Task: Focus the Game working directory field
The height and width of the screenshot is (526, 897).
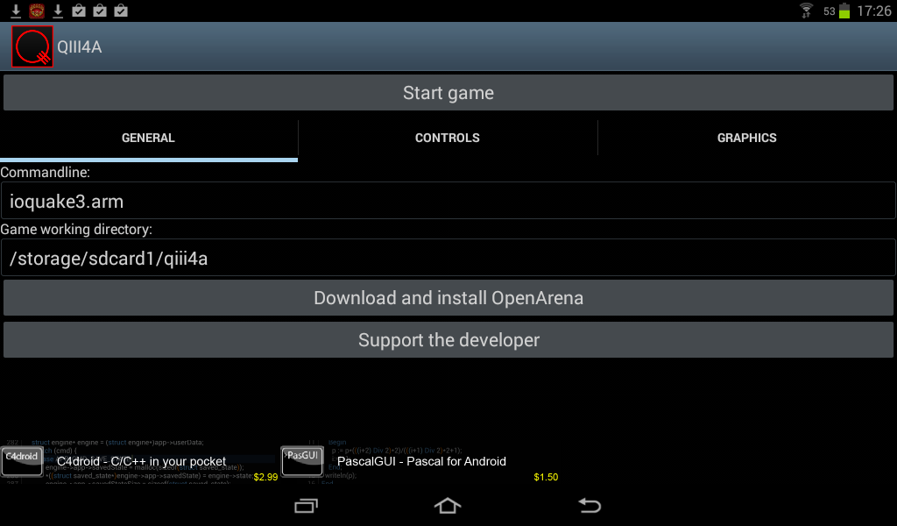Action: click(448, 258)
